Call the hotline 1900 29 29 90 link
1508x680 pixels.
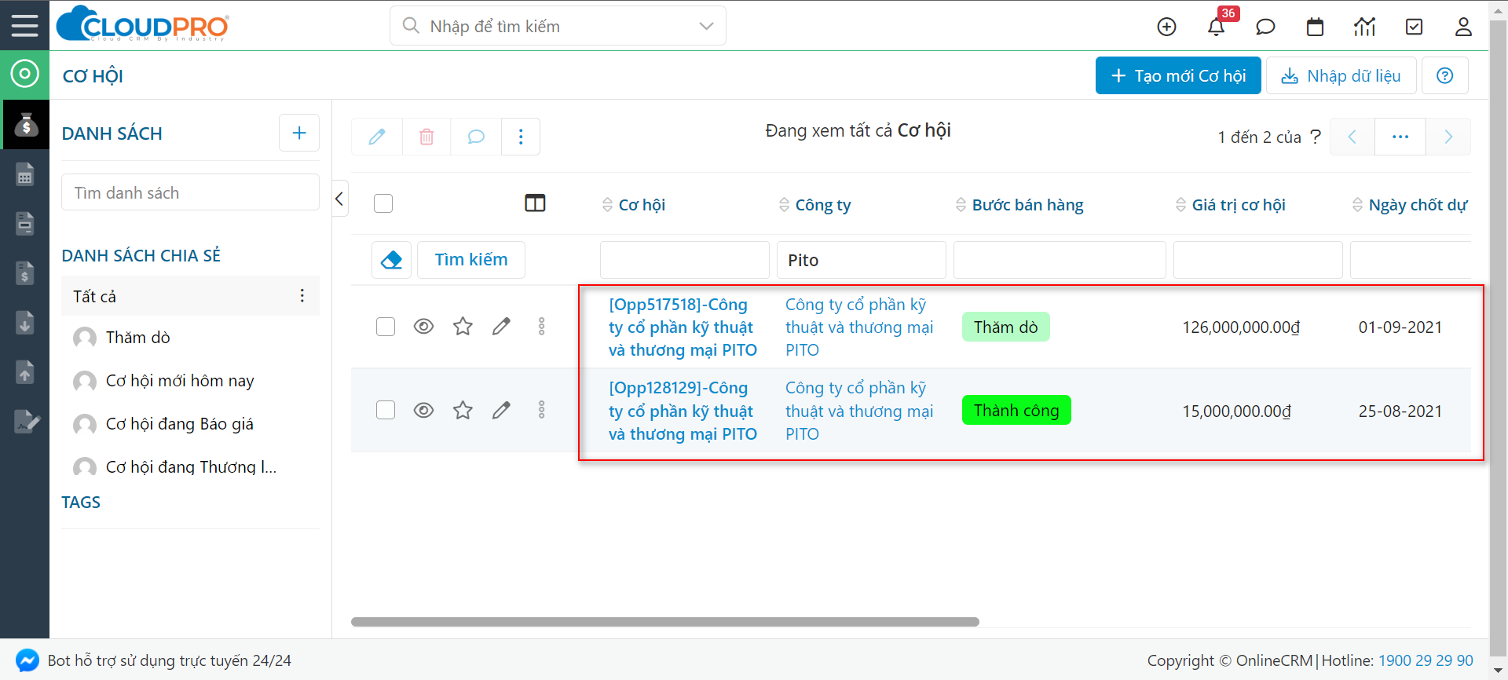[1426, 660]
